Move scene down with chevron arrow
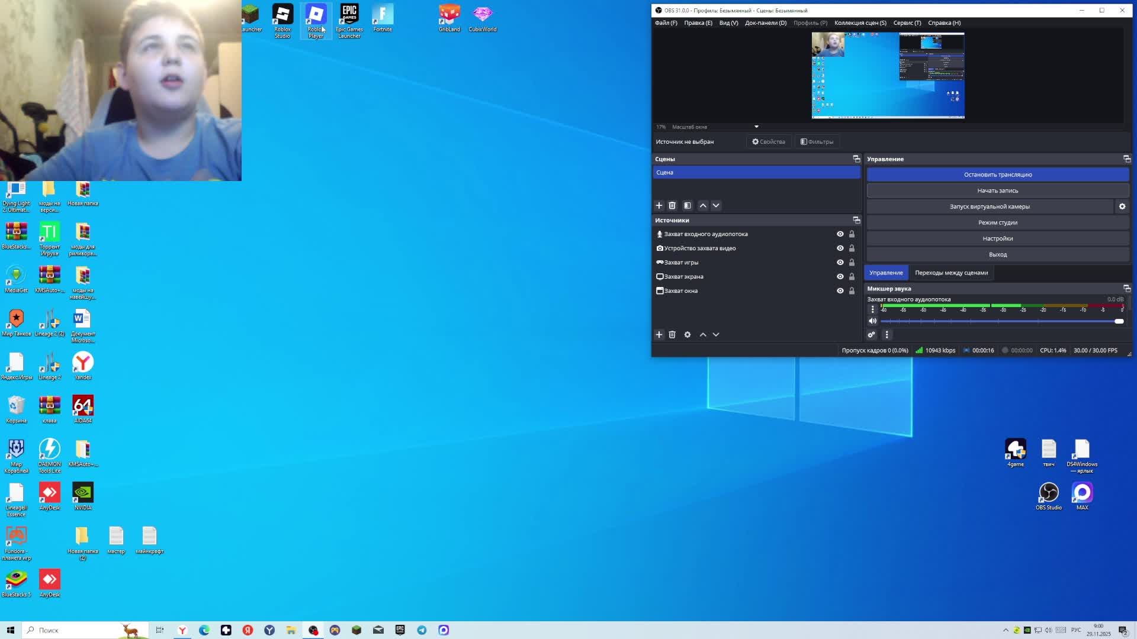The width and height of the screenshot is (1137, 639). pyautogui.click(x=716, y=205)
